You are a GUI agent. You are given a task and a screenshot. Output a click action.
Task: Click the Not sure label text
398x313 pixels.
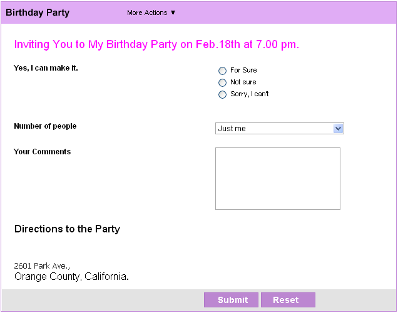pyautogui.click(x=243, y=82)
